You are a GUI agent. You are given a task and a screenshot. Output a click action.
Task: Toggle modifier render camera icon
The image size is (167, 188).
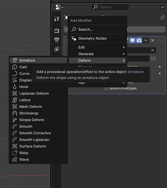click(139, 40)
